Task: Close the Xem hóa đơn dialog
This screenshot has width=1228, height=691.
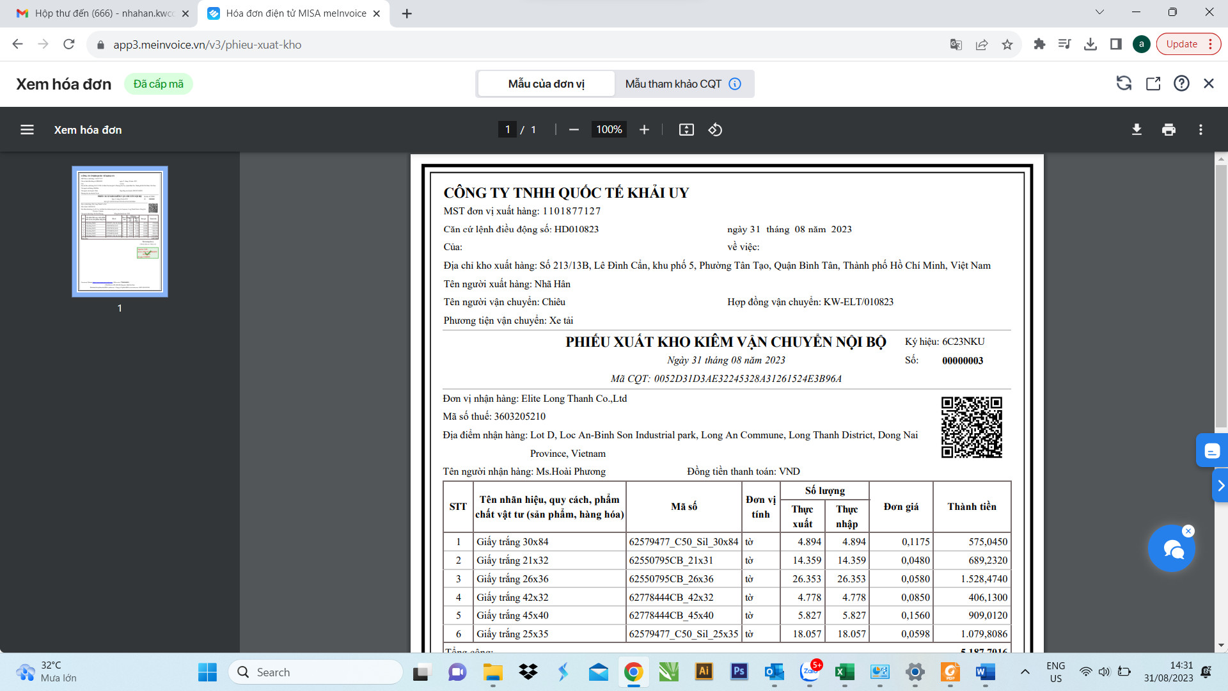Action: (1209, 83)
